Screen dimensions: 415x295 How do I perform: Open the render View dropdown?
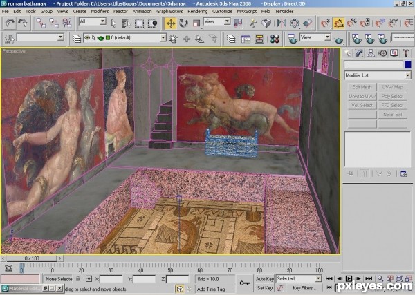pyautogui.click(x=315, y=37)
